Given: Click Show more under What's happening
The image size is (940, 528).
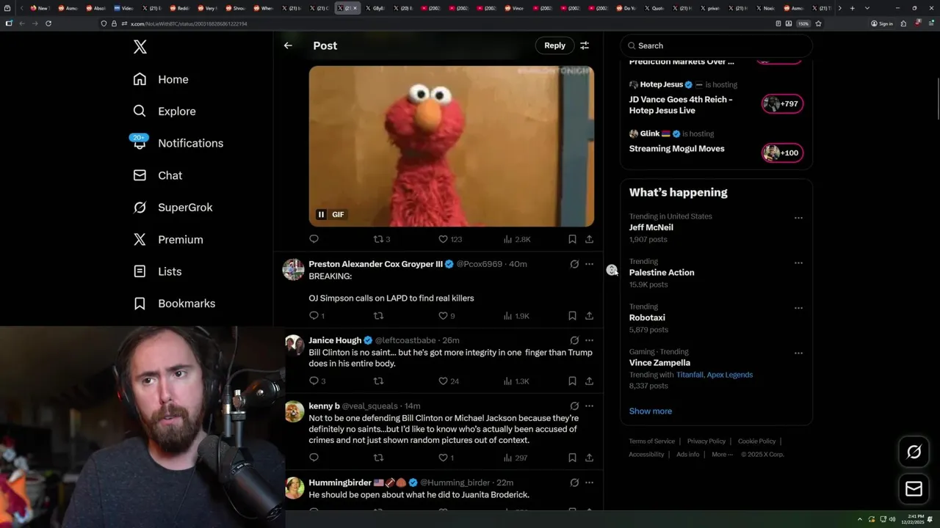Looking at the screenshot, I should click(x=650, y=411).
